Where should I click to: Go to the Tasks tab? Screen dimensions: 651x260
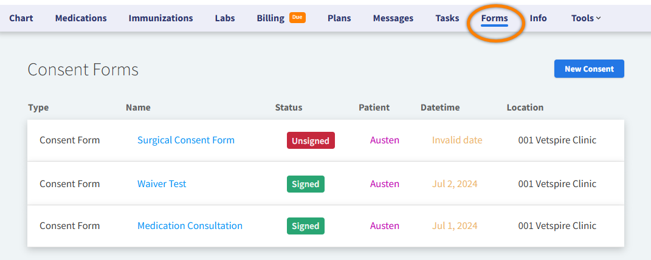[x=447, y=18]
